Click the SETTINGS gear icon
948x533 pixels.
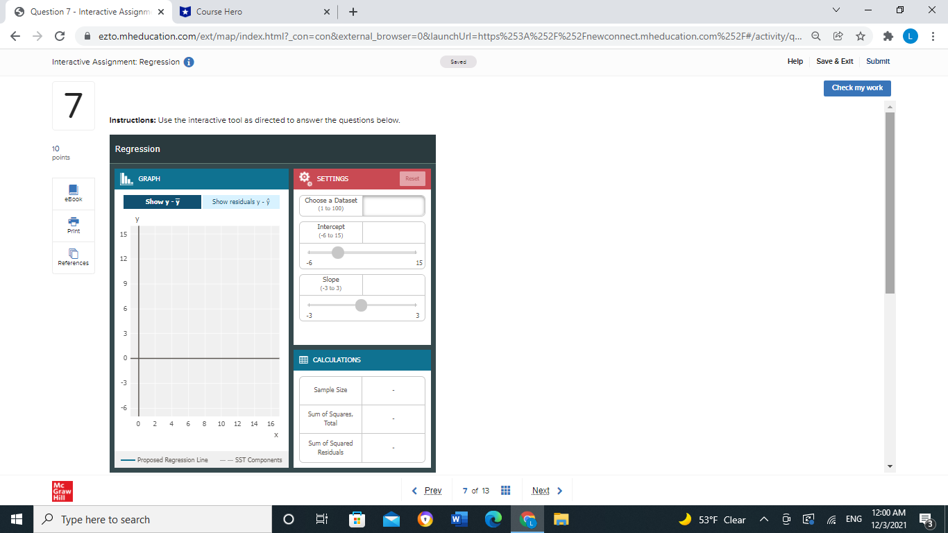[304, 178]
